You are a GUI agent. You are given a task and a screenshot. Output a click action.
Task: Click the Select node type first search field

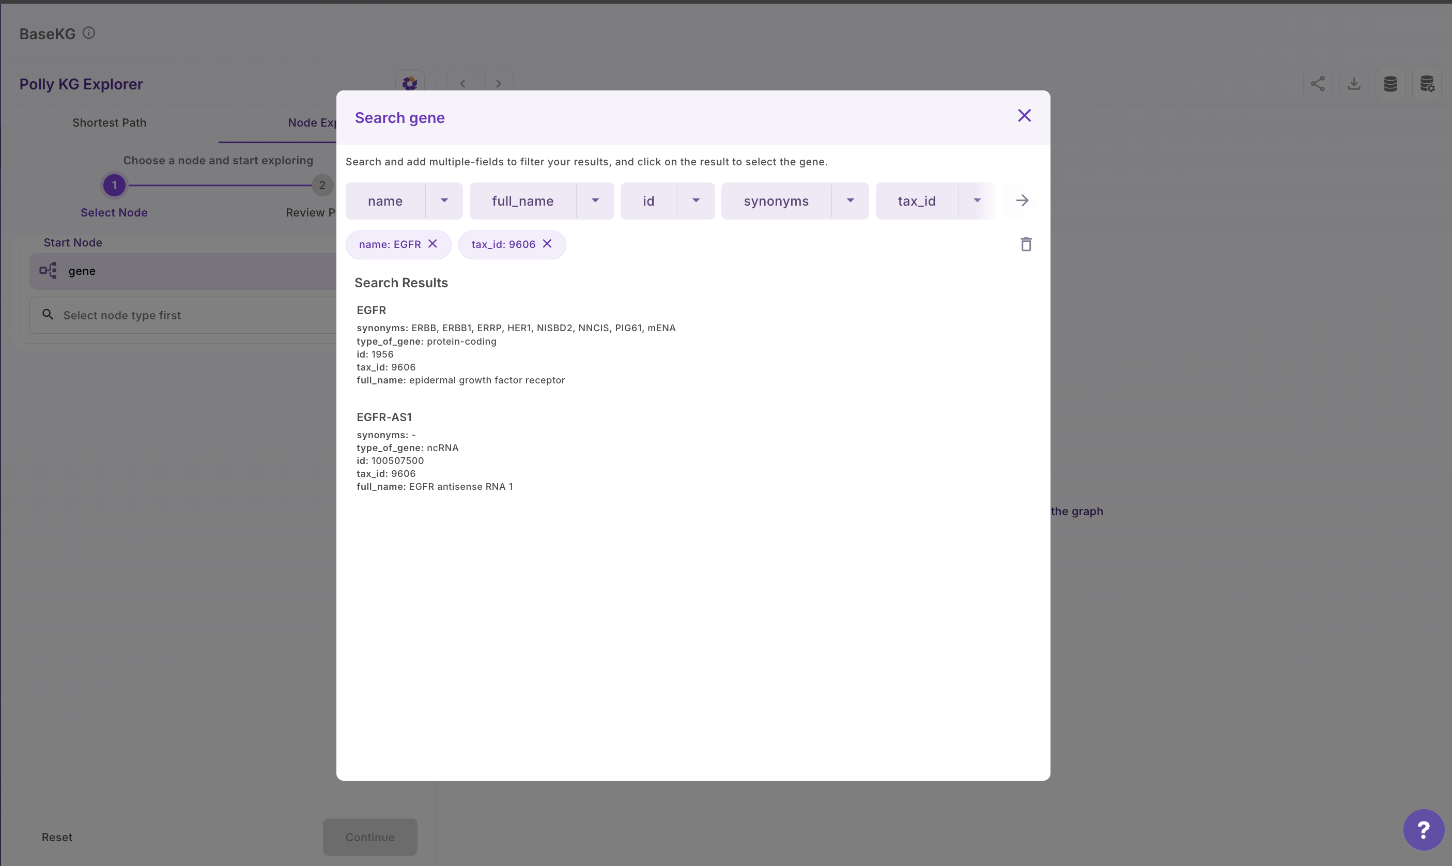click(x=183, y=315)
